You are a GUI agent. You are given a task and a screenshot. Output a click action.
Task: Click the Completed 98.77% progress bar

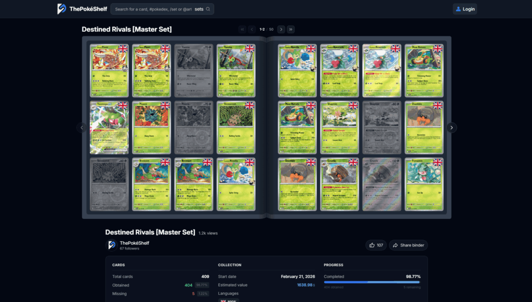click(x=373, y=282)
